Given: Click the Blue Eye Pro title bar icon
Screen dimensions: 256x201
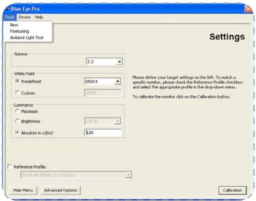Looking at the screenshot, I should pyautogui.click(x=6, y=9).
